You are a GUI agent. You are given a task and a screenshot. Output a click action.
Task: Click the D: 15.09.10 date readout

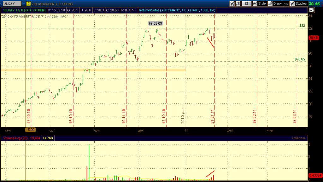click(56, 10)
